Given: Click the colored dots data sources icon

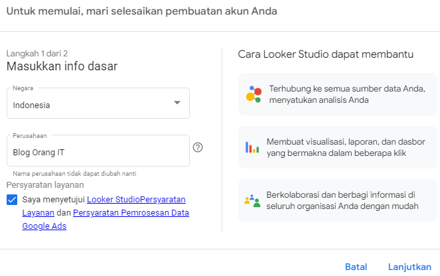Looking at the screenshot, I should [254, 94].
